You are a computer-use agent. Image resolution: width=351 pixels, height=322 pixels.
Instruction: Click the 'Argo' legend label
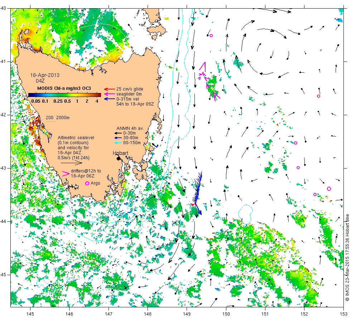95,183
